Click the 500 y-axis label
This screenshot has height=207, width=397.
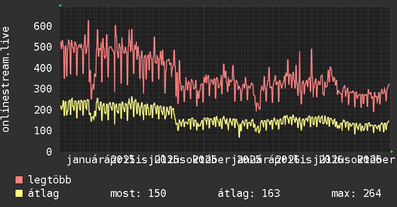43,47
